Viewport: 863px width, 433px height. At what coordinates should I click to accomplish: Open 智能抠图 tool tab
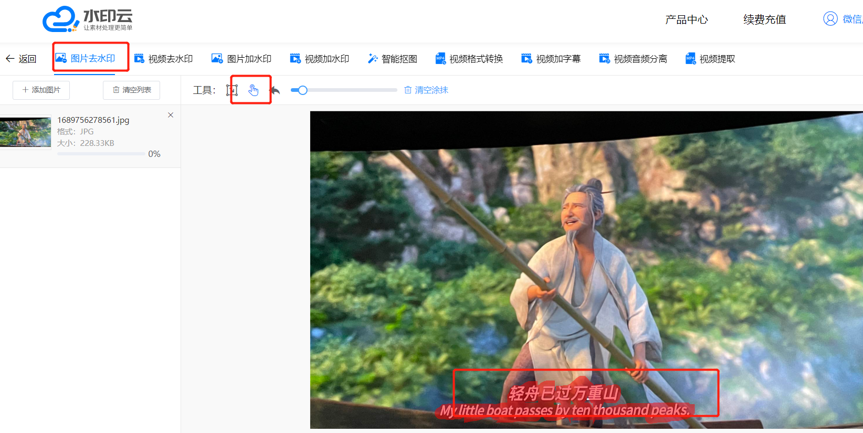[x=393, y=59]
